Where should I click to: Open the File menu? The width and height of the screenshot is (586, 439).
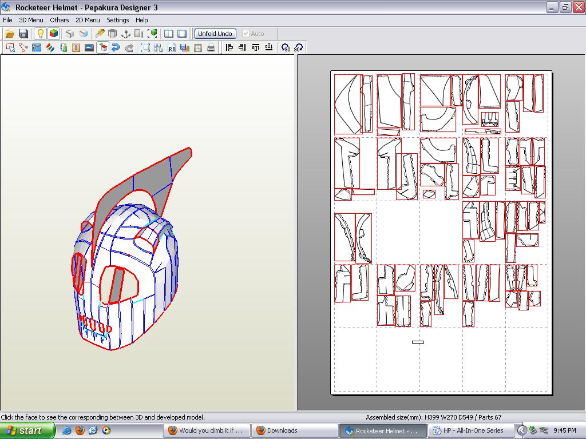pos(7,20)
